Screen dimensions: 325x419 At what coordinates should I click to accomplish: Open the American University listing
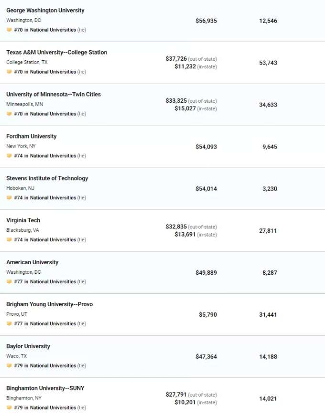pos(32,262)
